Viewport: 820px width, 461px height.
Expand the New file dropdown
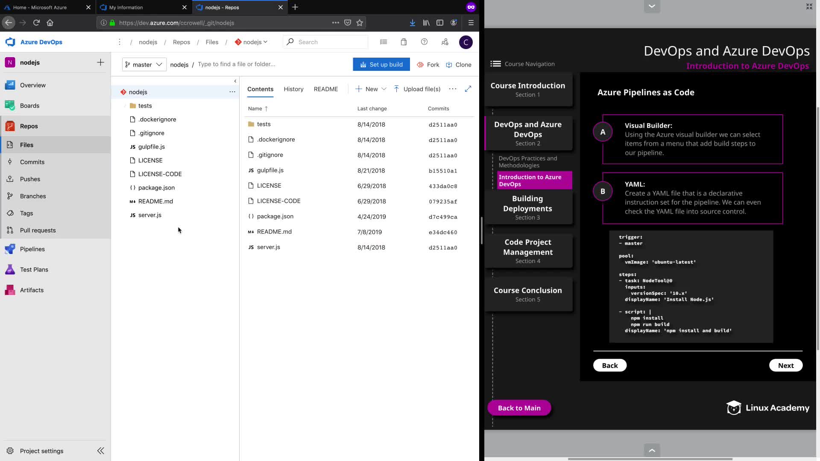384,89
